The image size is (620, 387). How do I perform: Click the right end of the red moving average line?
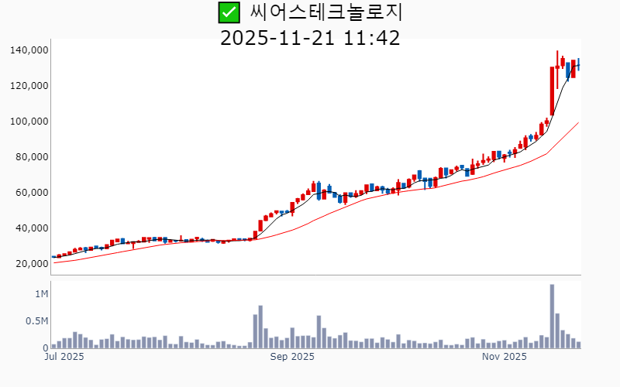pyautogui.click(x=578, y=122)
